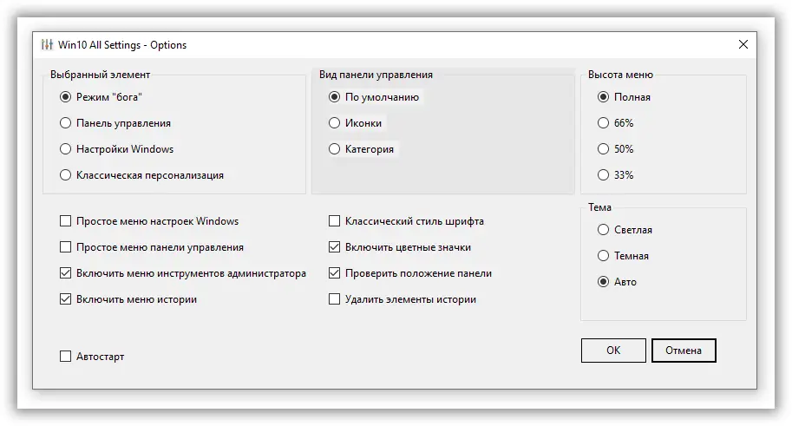Image resolution: width=792 pixels, height=426 pixels.
Task: Select 33% menu height option
Action: pyautogui.click(x=604, y=175)
